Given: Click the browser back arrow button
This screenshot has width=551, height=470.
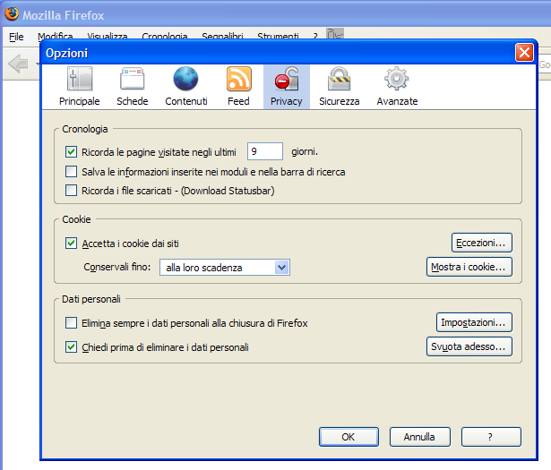Looking at the screenshot, I should pos(18,64).
